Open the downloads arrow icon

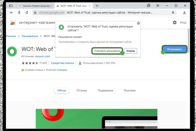pos(185,12)
